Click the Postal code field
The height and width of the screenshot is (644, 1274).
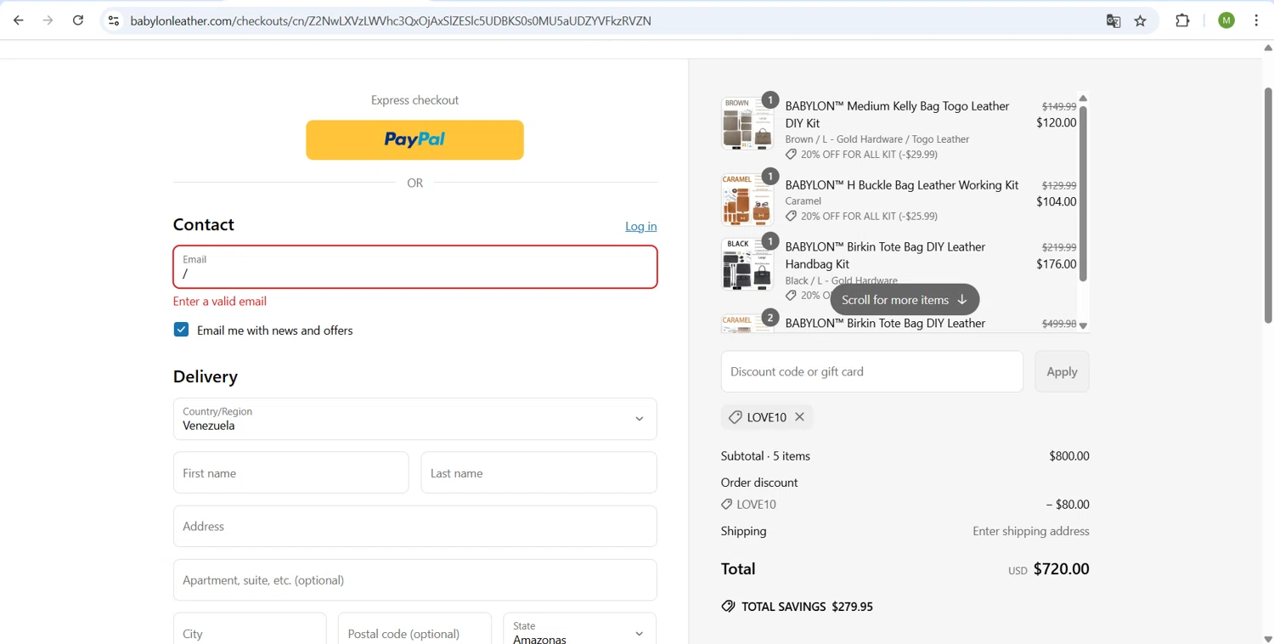pyautogui.click(x=414, y=630)
